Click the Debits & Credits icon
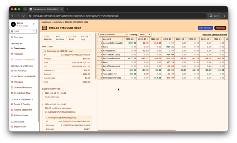Image resolution: width=237 pixels, height=143 pixels. [x=12, y=104]
